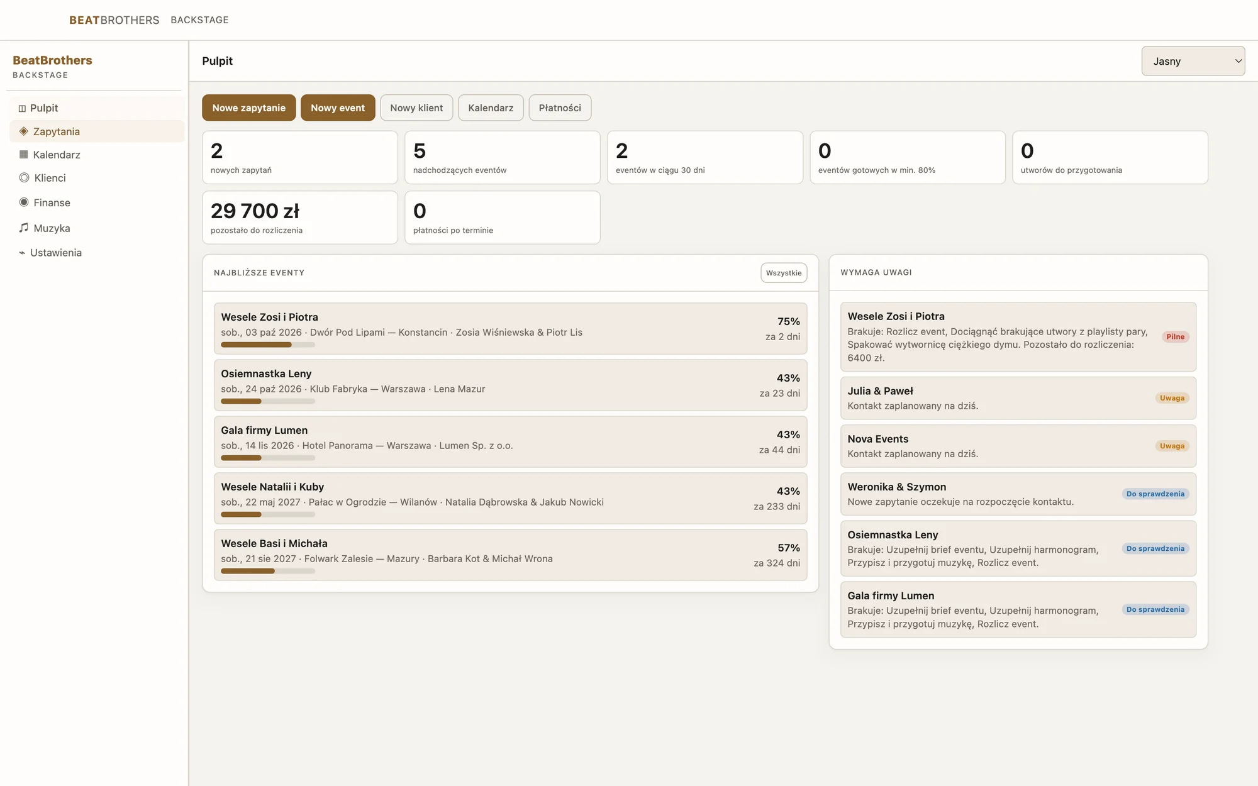Open the Nova Events attention item
The height and width of the screenshot is (786, 1258).
tap(1018, 446)
